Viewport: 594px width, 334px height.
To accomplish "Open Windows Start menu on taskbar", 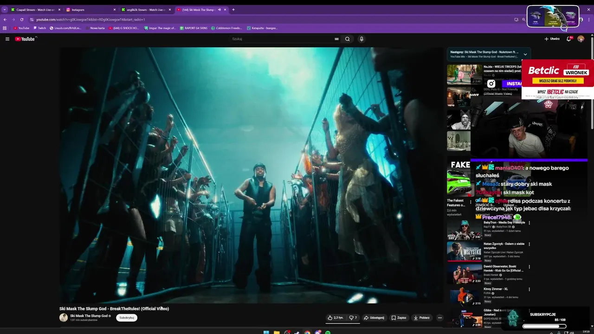I will (266, 332).
